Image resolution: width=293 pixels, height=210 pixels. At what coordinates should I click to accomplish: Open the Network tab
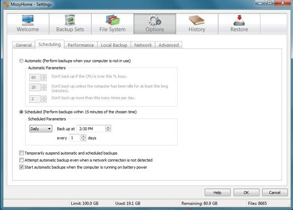143,45
